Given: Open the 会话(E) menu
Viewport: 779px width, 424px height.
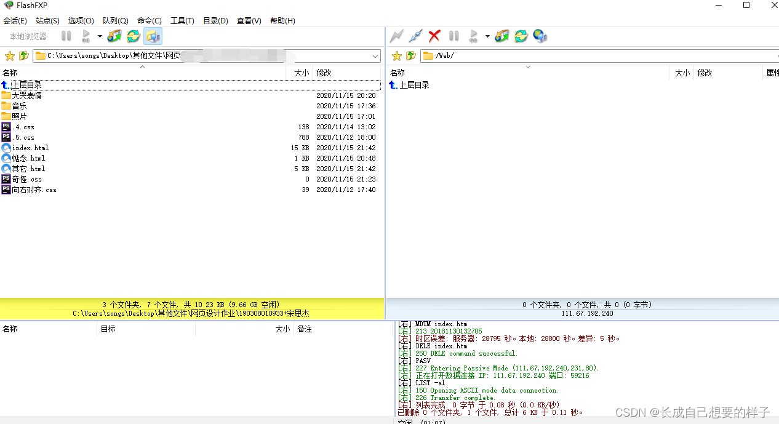Looking at the screenshot, I should pos(15,20).
